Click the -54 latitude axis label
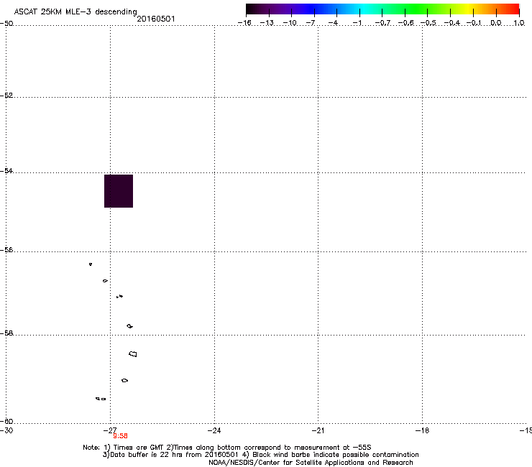Viewport: 532px width, 467px height. point(6,170)
